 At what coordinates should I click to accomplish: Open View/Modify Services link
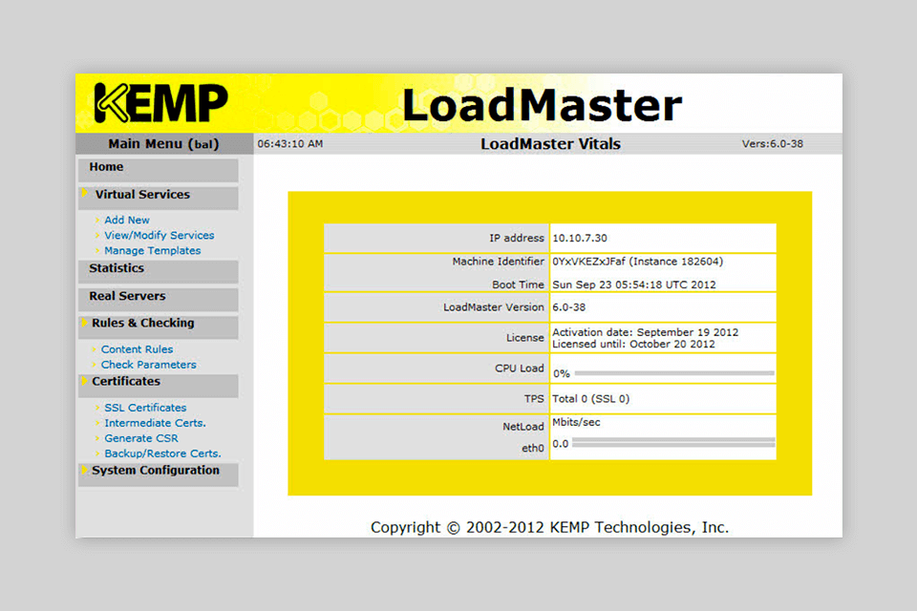160,235
